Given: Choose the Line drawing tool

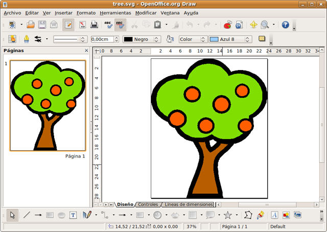Looking at the screenshot, I should click(x=27, y=215).
